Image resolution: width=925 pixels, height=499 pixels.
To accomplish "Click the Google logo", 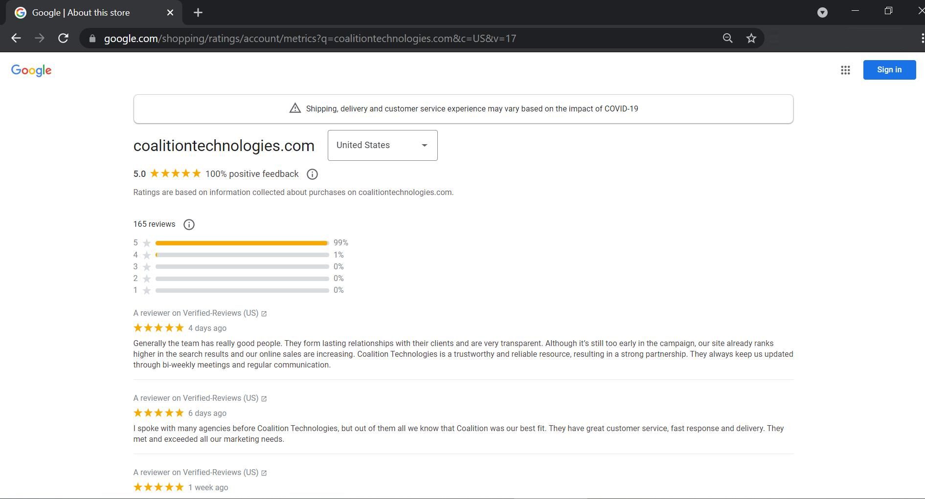I will [31, 70].
